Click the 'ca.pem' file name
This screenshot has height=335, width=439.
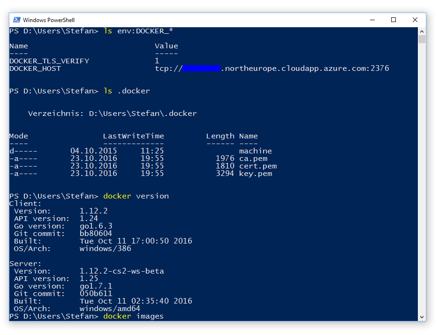pos(253,159)
